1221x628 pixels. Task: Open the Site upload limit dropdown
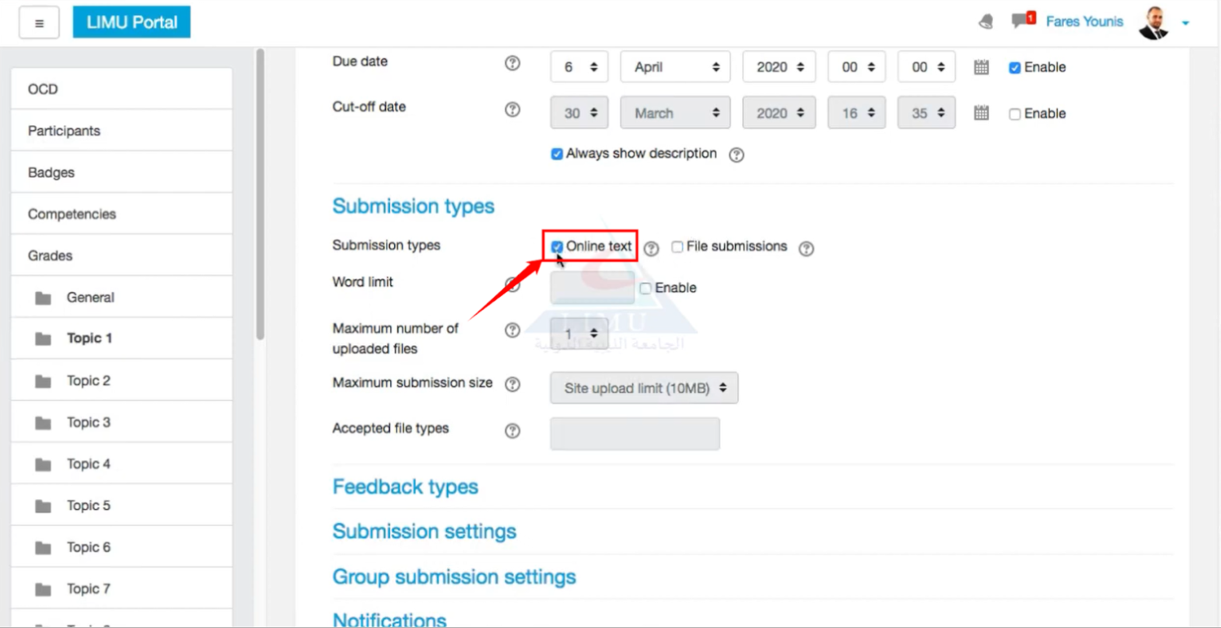644,388
